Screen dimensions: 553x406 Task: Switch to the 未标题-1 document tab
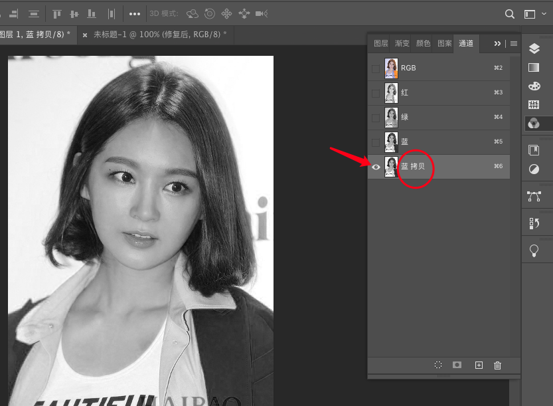click(159, 34)
